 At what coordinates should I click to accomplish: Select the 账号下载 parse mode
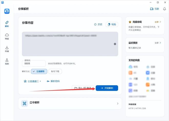click(x=55, y=71)
